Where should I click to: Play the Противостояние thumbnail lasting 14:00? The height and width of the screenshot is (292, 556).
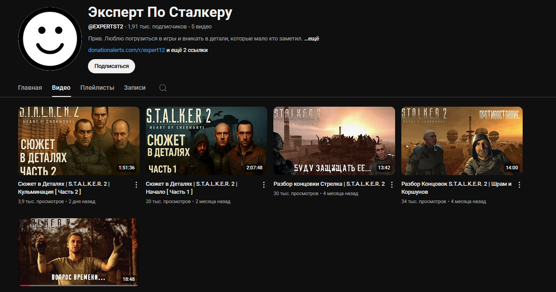(462, 141)
